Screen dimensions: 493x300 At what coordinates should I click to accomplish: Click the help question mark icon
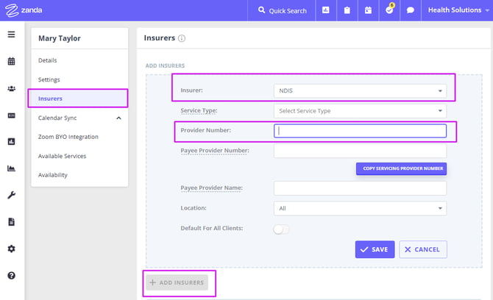[11, 276]
